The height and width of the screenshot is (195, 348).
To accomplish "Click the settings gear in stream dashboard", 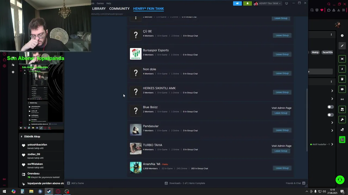I will [x=13, y=72].
